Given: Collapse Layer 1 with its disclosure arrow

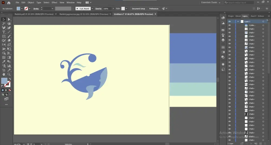Looking at the screenshot, I should click(x=238, y=21).
